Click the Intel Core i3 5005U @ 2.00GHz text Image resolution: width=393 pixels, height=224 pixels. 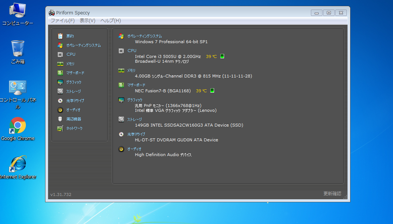[x=168, y=56]
